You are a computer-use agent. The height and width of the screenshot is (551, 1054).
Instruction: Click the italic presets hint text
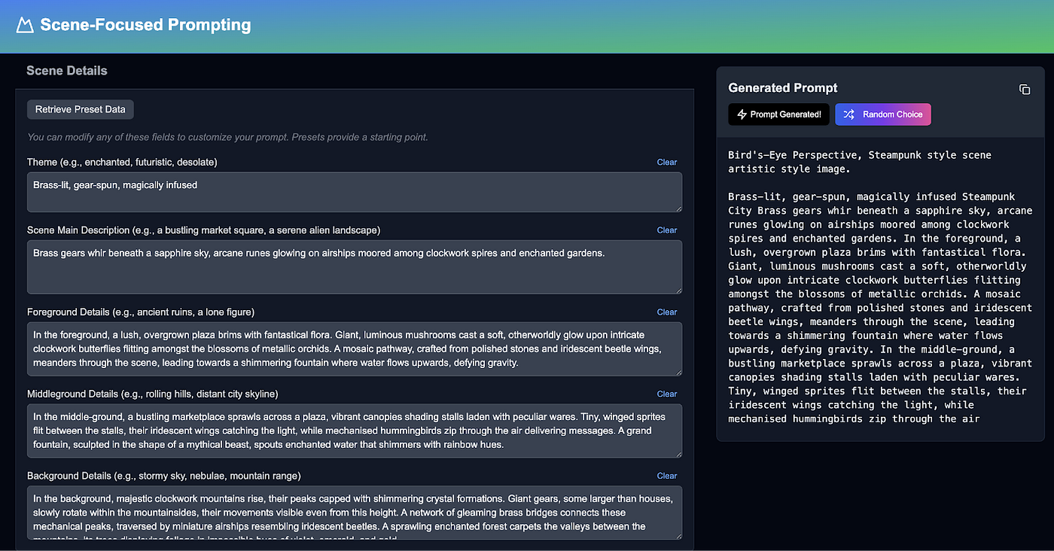point(227,137)
